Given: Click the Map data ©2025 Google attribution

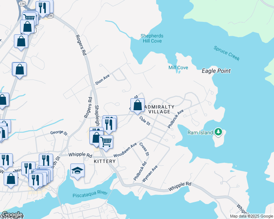Looking at the screenshot, I should pyautogui.click(x=251, y=216).
